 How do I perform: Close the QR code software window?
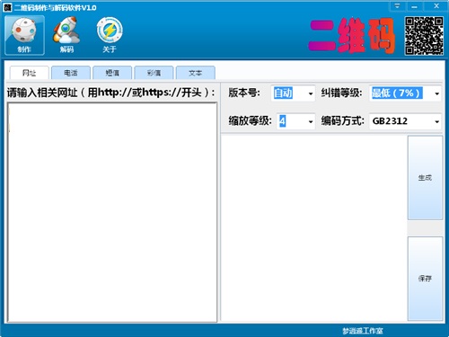click(x=436, y=6)
